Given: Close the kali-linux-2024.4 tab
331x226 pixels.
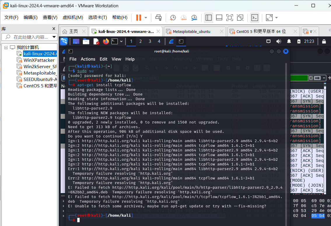Looking at the screenshot, I should coord(158,31).
